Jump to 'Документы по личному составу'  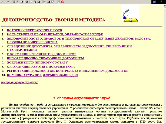point(37,62)
